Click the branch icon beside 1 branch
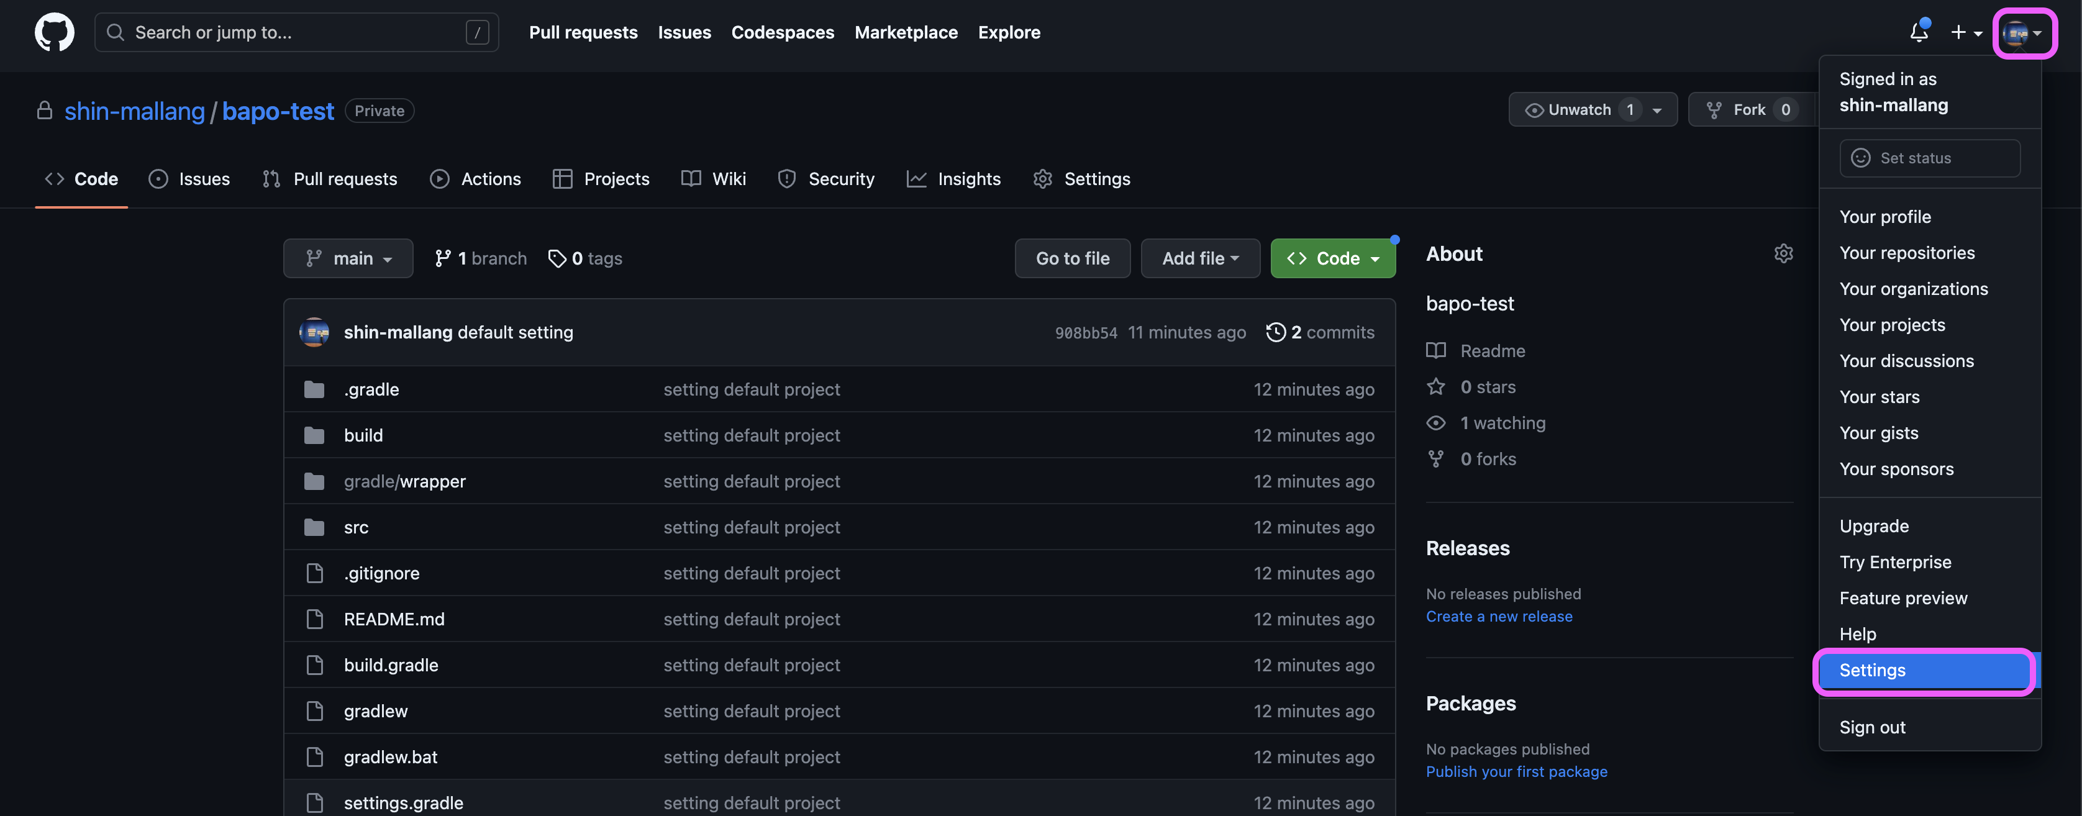 [442, 258]
